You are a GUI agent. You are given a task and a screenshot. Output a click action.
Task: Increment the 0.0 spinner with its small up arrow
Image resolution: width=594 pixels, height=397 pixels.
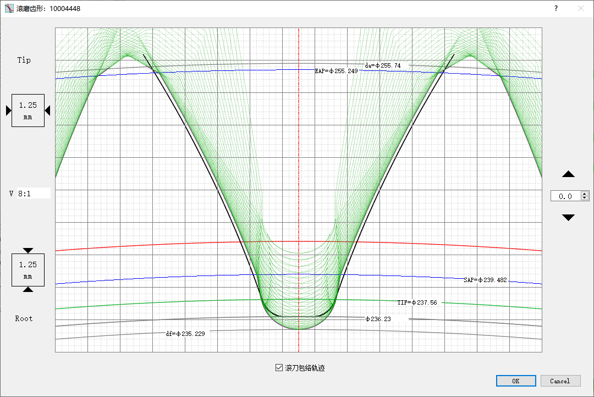pyautogui.click(x=585, y=194)
